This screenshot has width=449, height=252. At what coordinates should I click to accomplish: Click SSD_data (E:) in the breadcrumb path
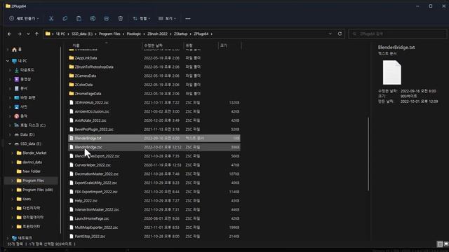[82, 34]
